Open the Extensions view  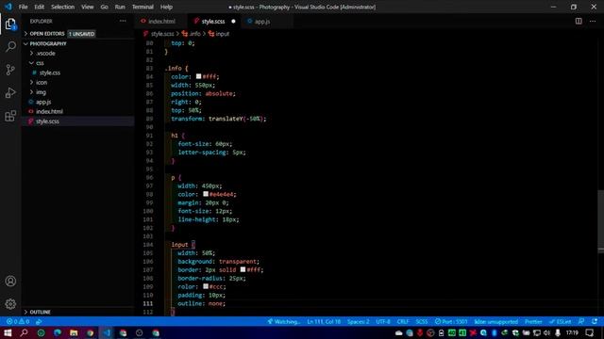tap(10, 116)
